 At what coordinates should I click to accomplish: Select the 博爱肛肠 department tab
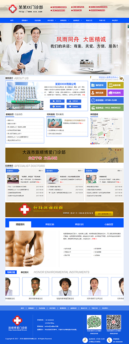[50, 224]
